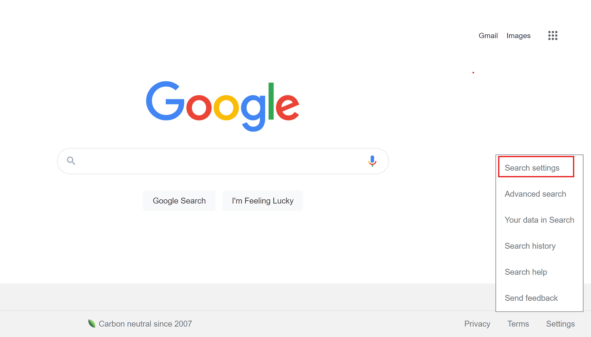Screen dimensions: 591x337
Task: Click the Google Search button
Action: coord(179,200)
